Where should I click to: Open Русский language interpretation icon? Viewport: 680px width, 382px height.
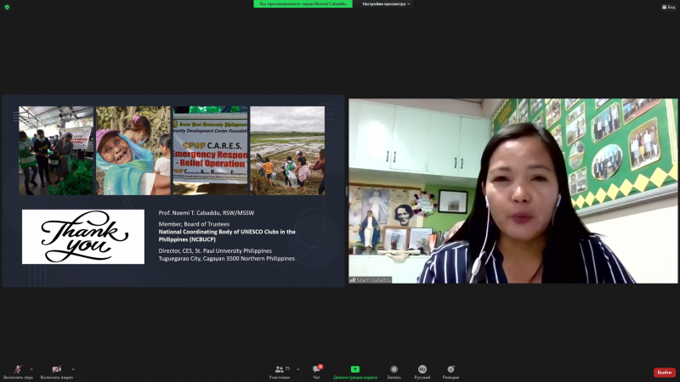pos(422,371)
